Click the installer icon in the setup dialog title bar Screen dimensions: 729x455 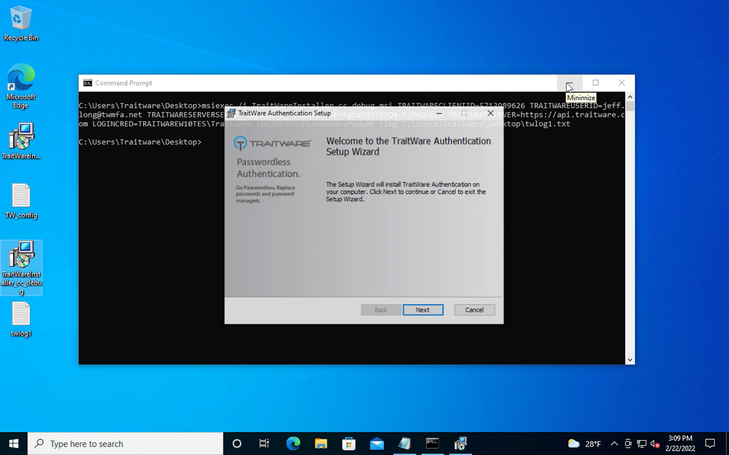click(x=231, y=113)
